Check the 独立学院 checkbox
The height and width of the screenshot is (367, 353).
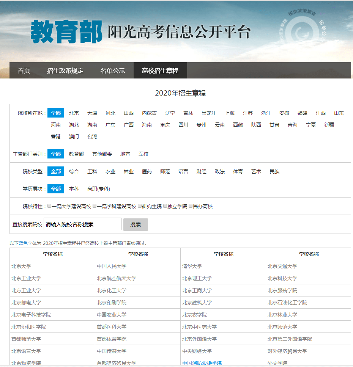[x=165, y=206]
